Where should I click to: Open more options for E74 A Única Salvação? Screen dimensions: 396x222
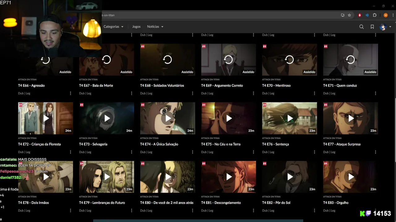[192, 152]
